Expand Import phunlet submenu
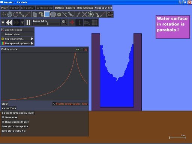This screenshot has height=144, width=192. coord(17,39)
